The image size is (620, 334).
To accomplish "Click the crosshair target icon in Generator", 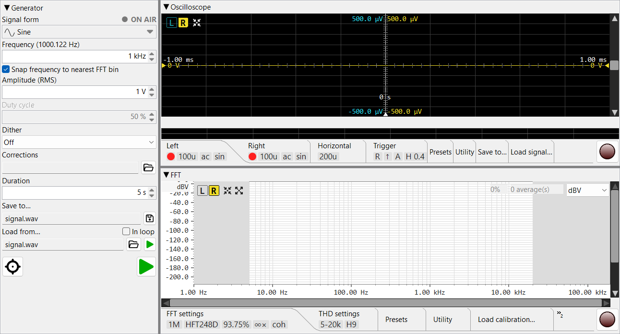I will coord(13,267).
